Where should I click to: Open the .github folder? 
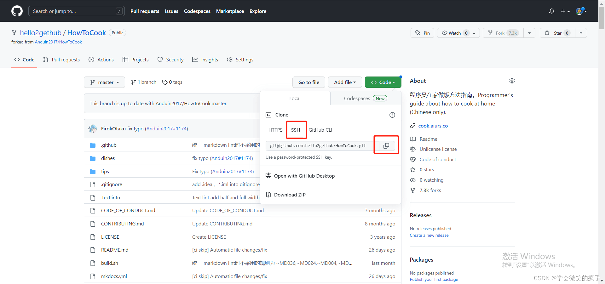pos(109,145)
